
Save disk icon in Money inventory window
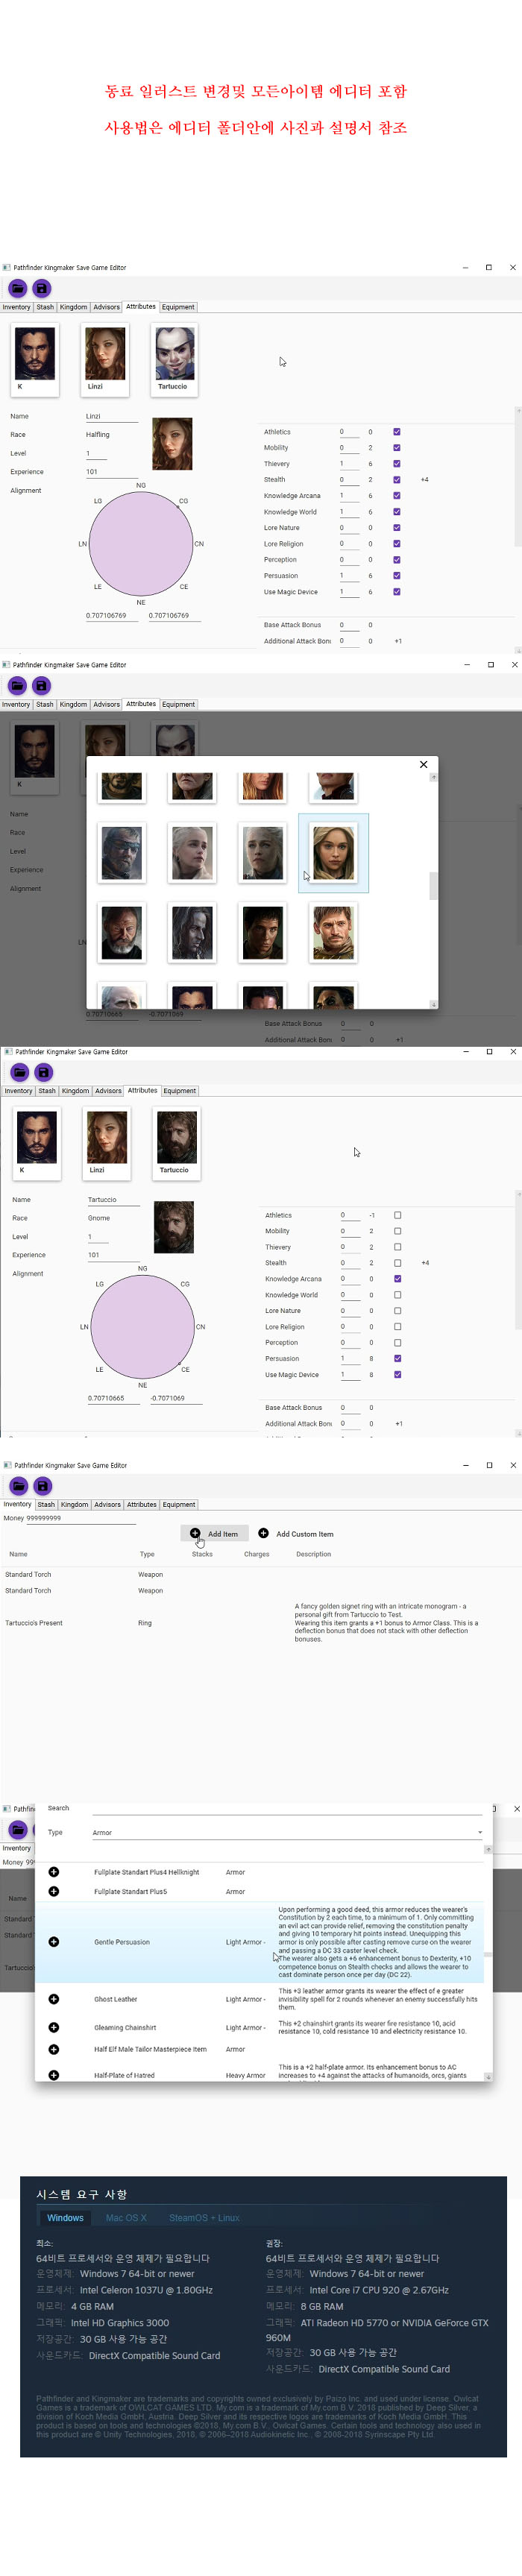(42, 1485)
